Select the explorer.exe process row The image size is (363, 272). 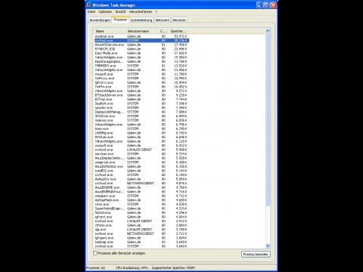[141, 36]
